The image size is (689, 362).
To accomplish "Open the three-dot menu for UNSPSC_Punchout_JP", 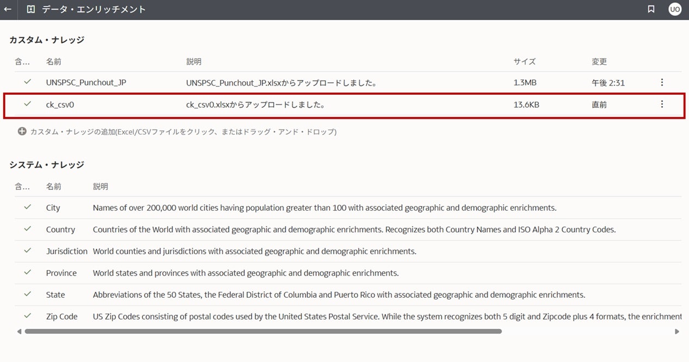I will 662,83.
